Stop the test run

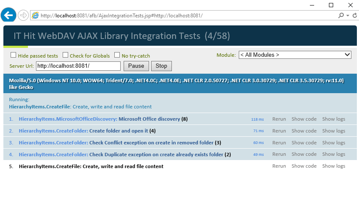tap(161, 66)
